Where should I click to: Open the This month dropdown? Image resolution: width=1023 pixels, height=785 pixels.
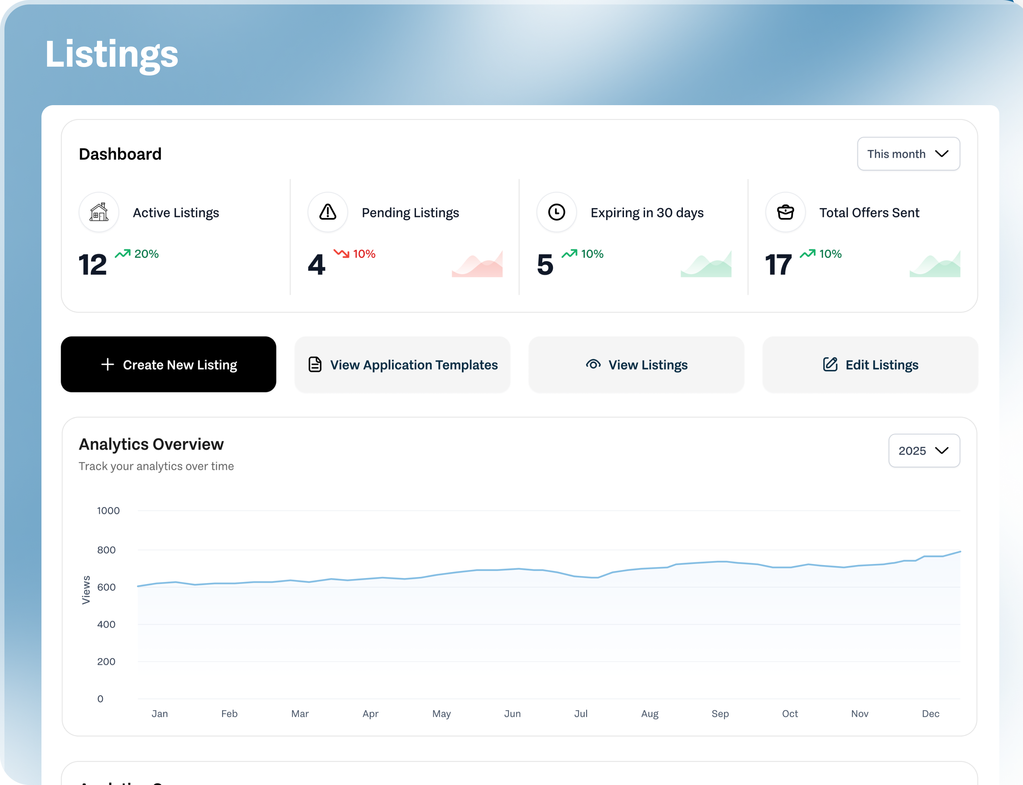click(x=909, y=154)
